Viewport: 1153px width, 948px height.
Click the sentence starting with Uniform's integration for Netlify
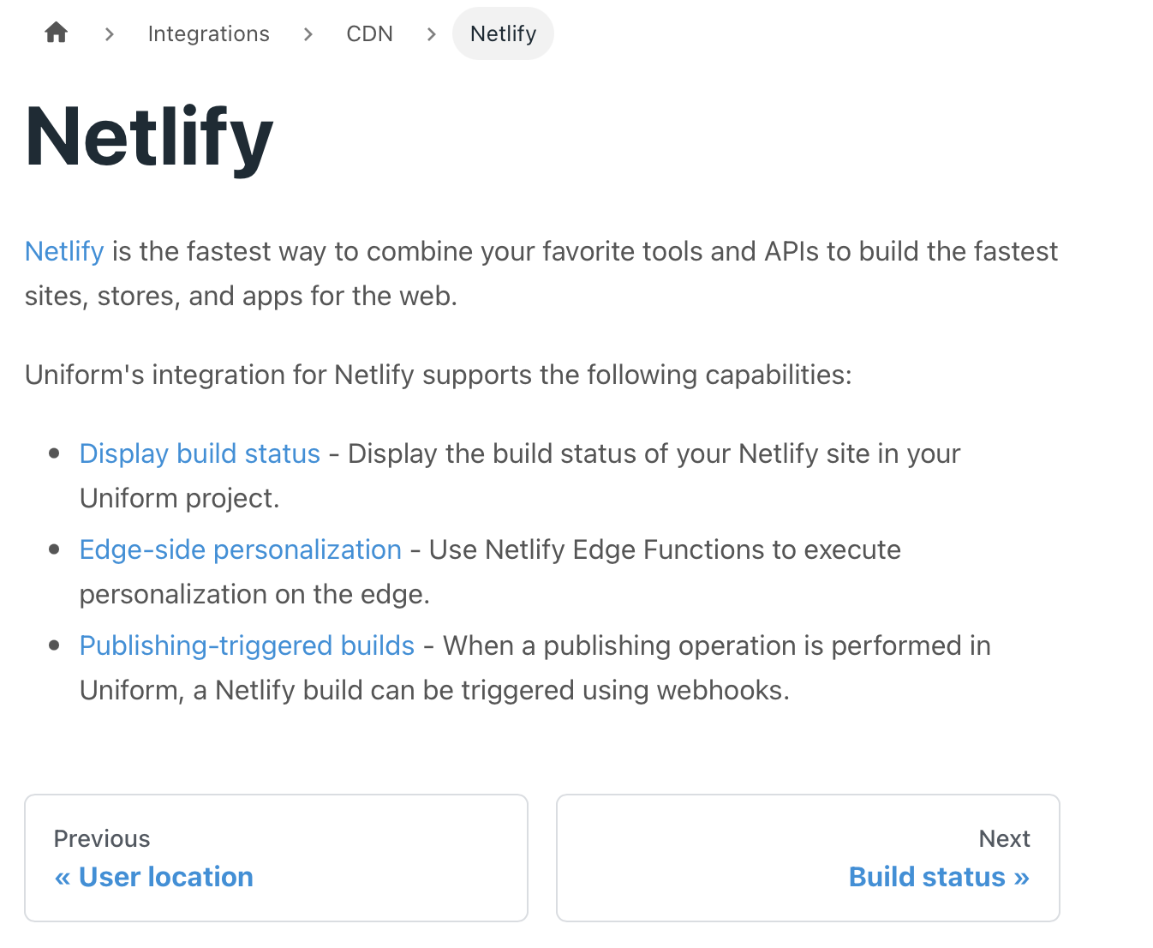(439, 375)
